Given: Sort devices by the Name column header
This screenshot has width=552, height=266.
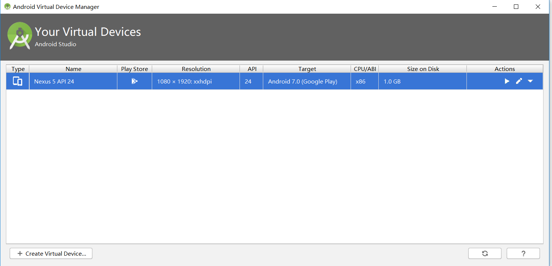Looking at the screenshot, I should [73, 69].
